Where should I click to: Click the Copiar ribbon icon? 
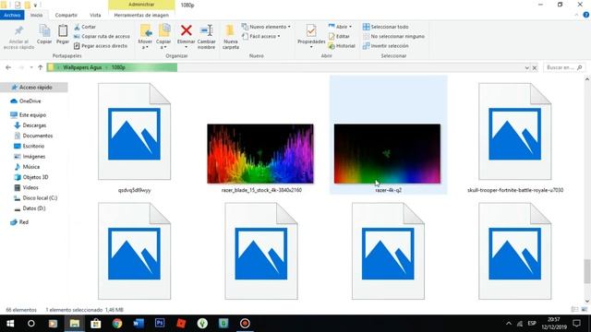(x=44, y=34)
